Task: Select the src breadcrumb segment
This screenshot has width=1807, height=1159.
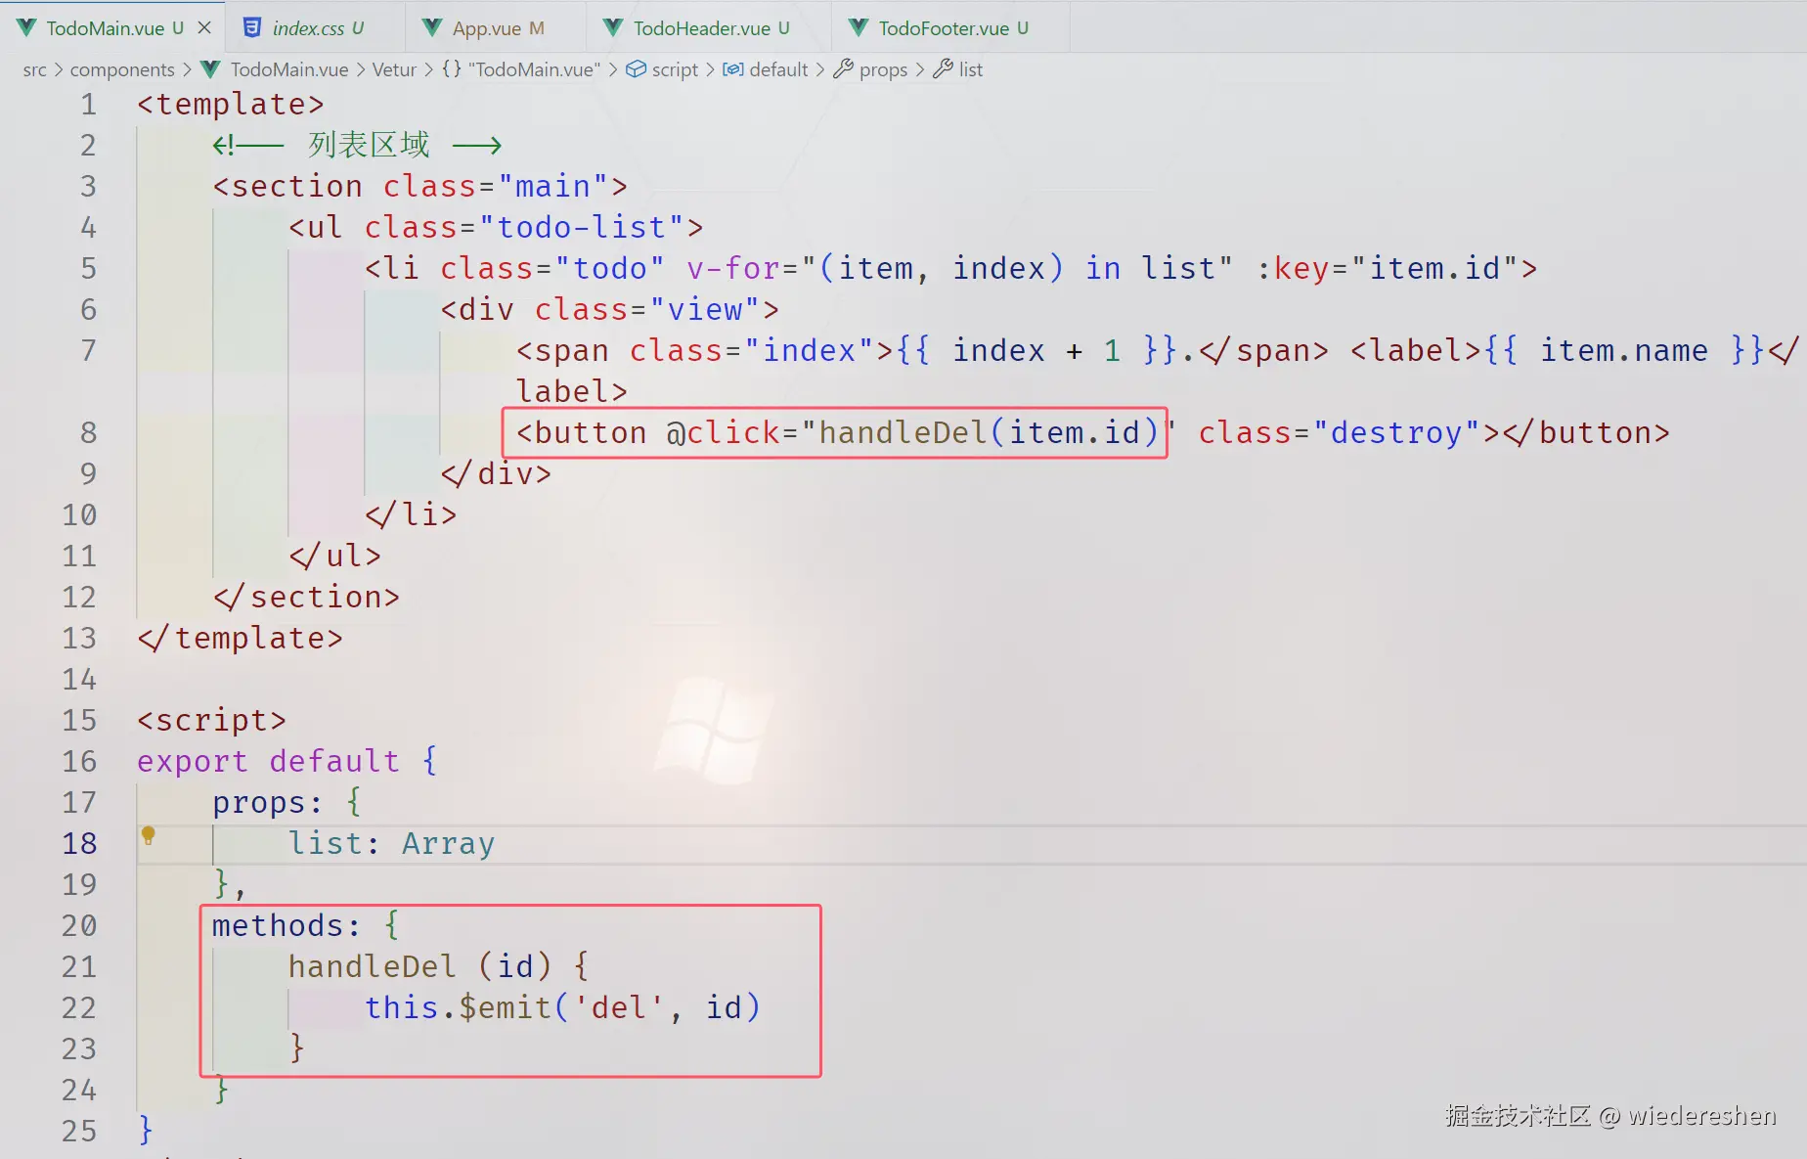Action: (x=34, y=69)
